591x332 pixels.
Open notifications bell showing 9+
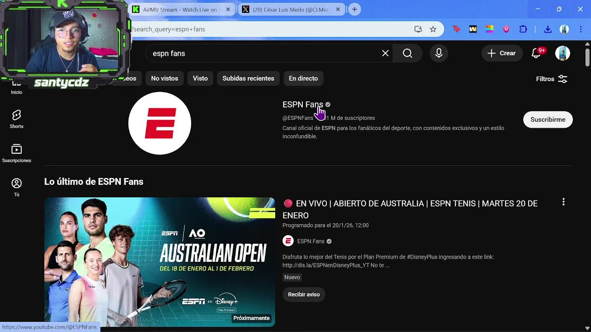(x=536, y=53)
